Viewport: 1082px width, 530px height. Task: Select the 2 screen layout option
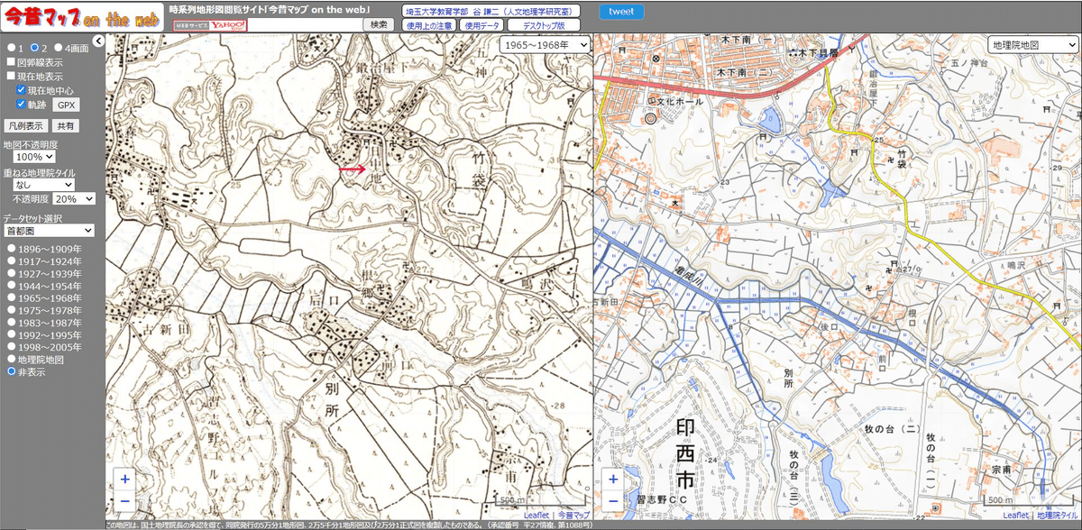tap(33, 48)
